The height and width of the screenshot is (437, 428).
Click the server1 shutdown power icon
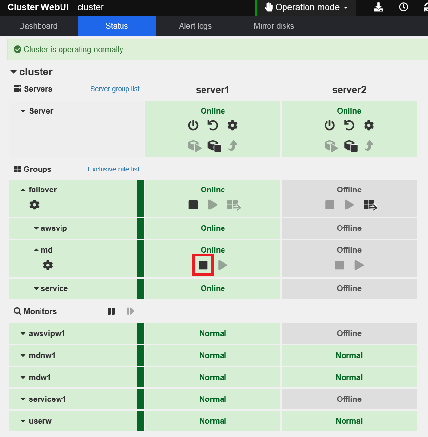(193, 125)
